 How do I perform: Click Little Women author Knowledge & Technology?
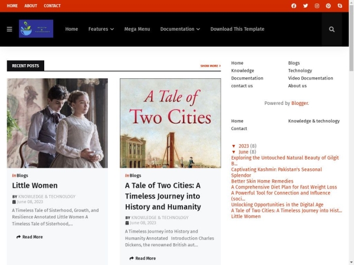pos(47,197)
